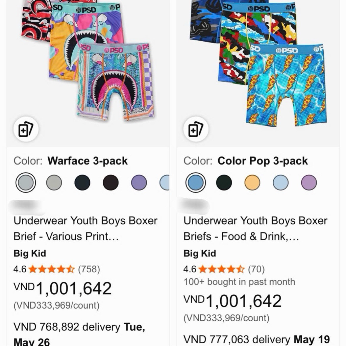Select the black swatch under Warface 3-pack
This screenshot has width=346, height=346.
pos(111,182)
